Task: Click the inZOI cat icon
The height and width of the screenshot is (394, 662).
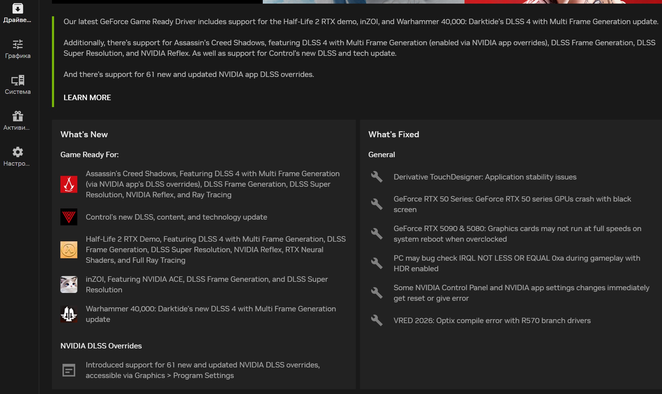Action: 69,284
